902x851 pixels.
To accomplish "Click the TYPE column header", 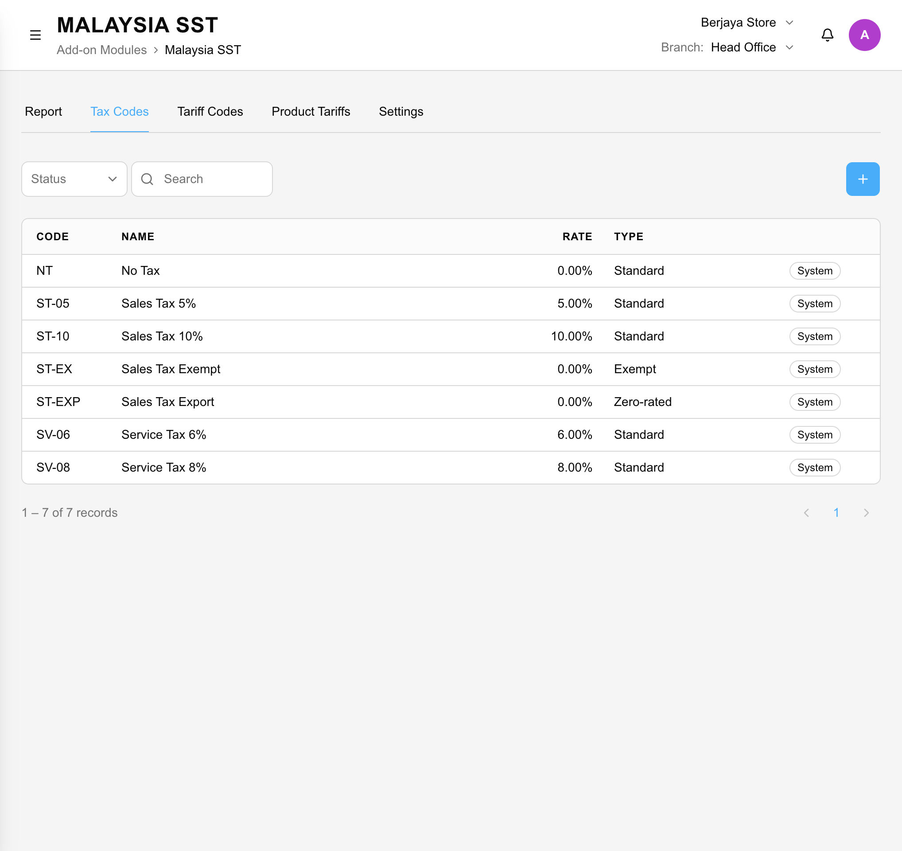I will tap(628, 237).
